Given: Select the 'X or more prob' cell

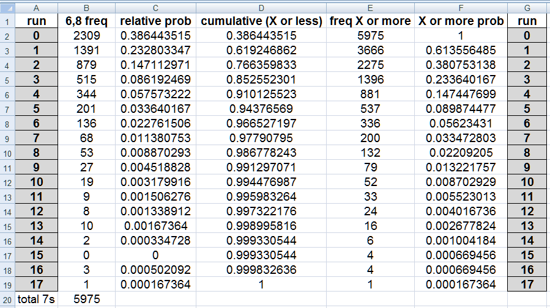Looking at the screenshot, I should (461, 21).
